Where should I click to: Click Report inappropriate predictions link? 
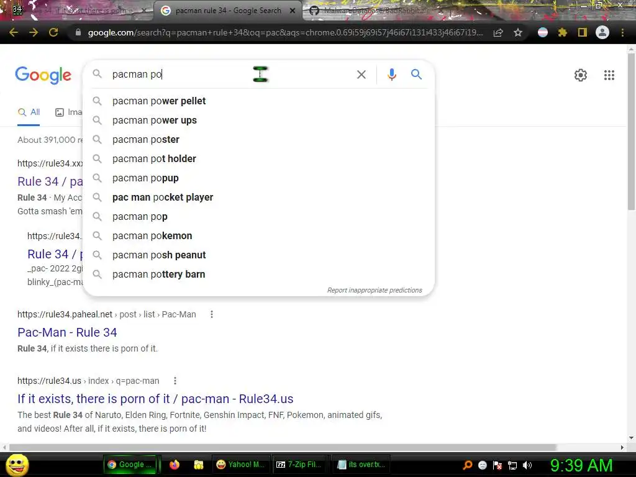pos(375,290)
